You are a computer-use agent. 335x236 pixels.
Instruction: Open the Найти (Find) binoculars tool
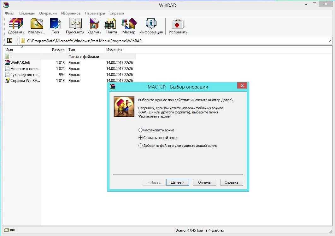(x=112, y=26)
